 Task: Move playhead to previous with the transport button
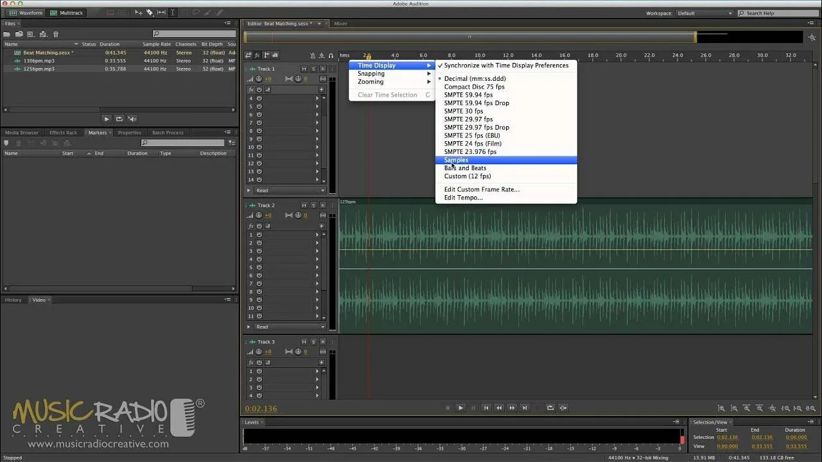486,407
